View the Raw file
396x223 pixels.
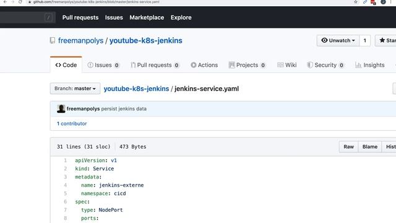pyautogui.click(x=348, y=147)
